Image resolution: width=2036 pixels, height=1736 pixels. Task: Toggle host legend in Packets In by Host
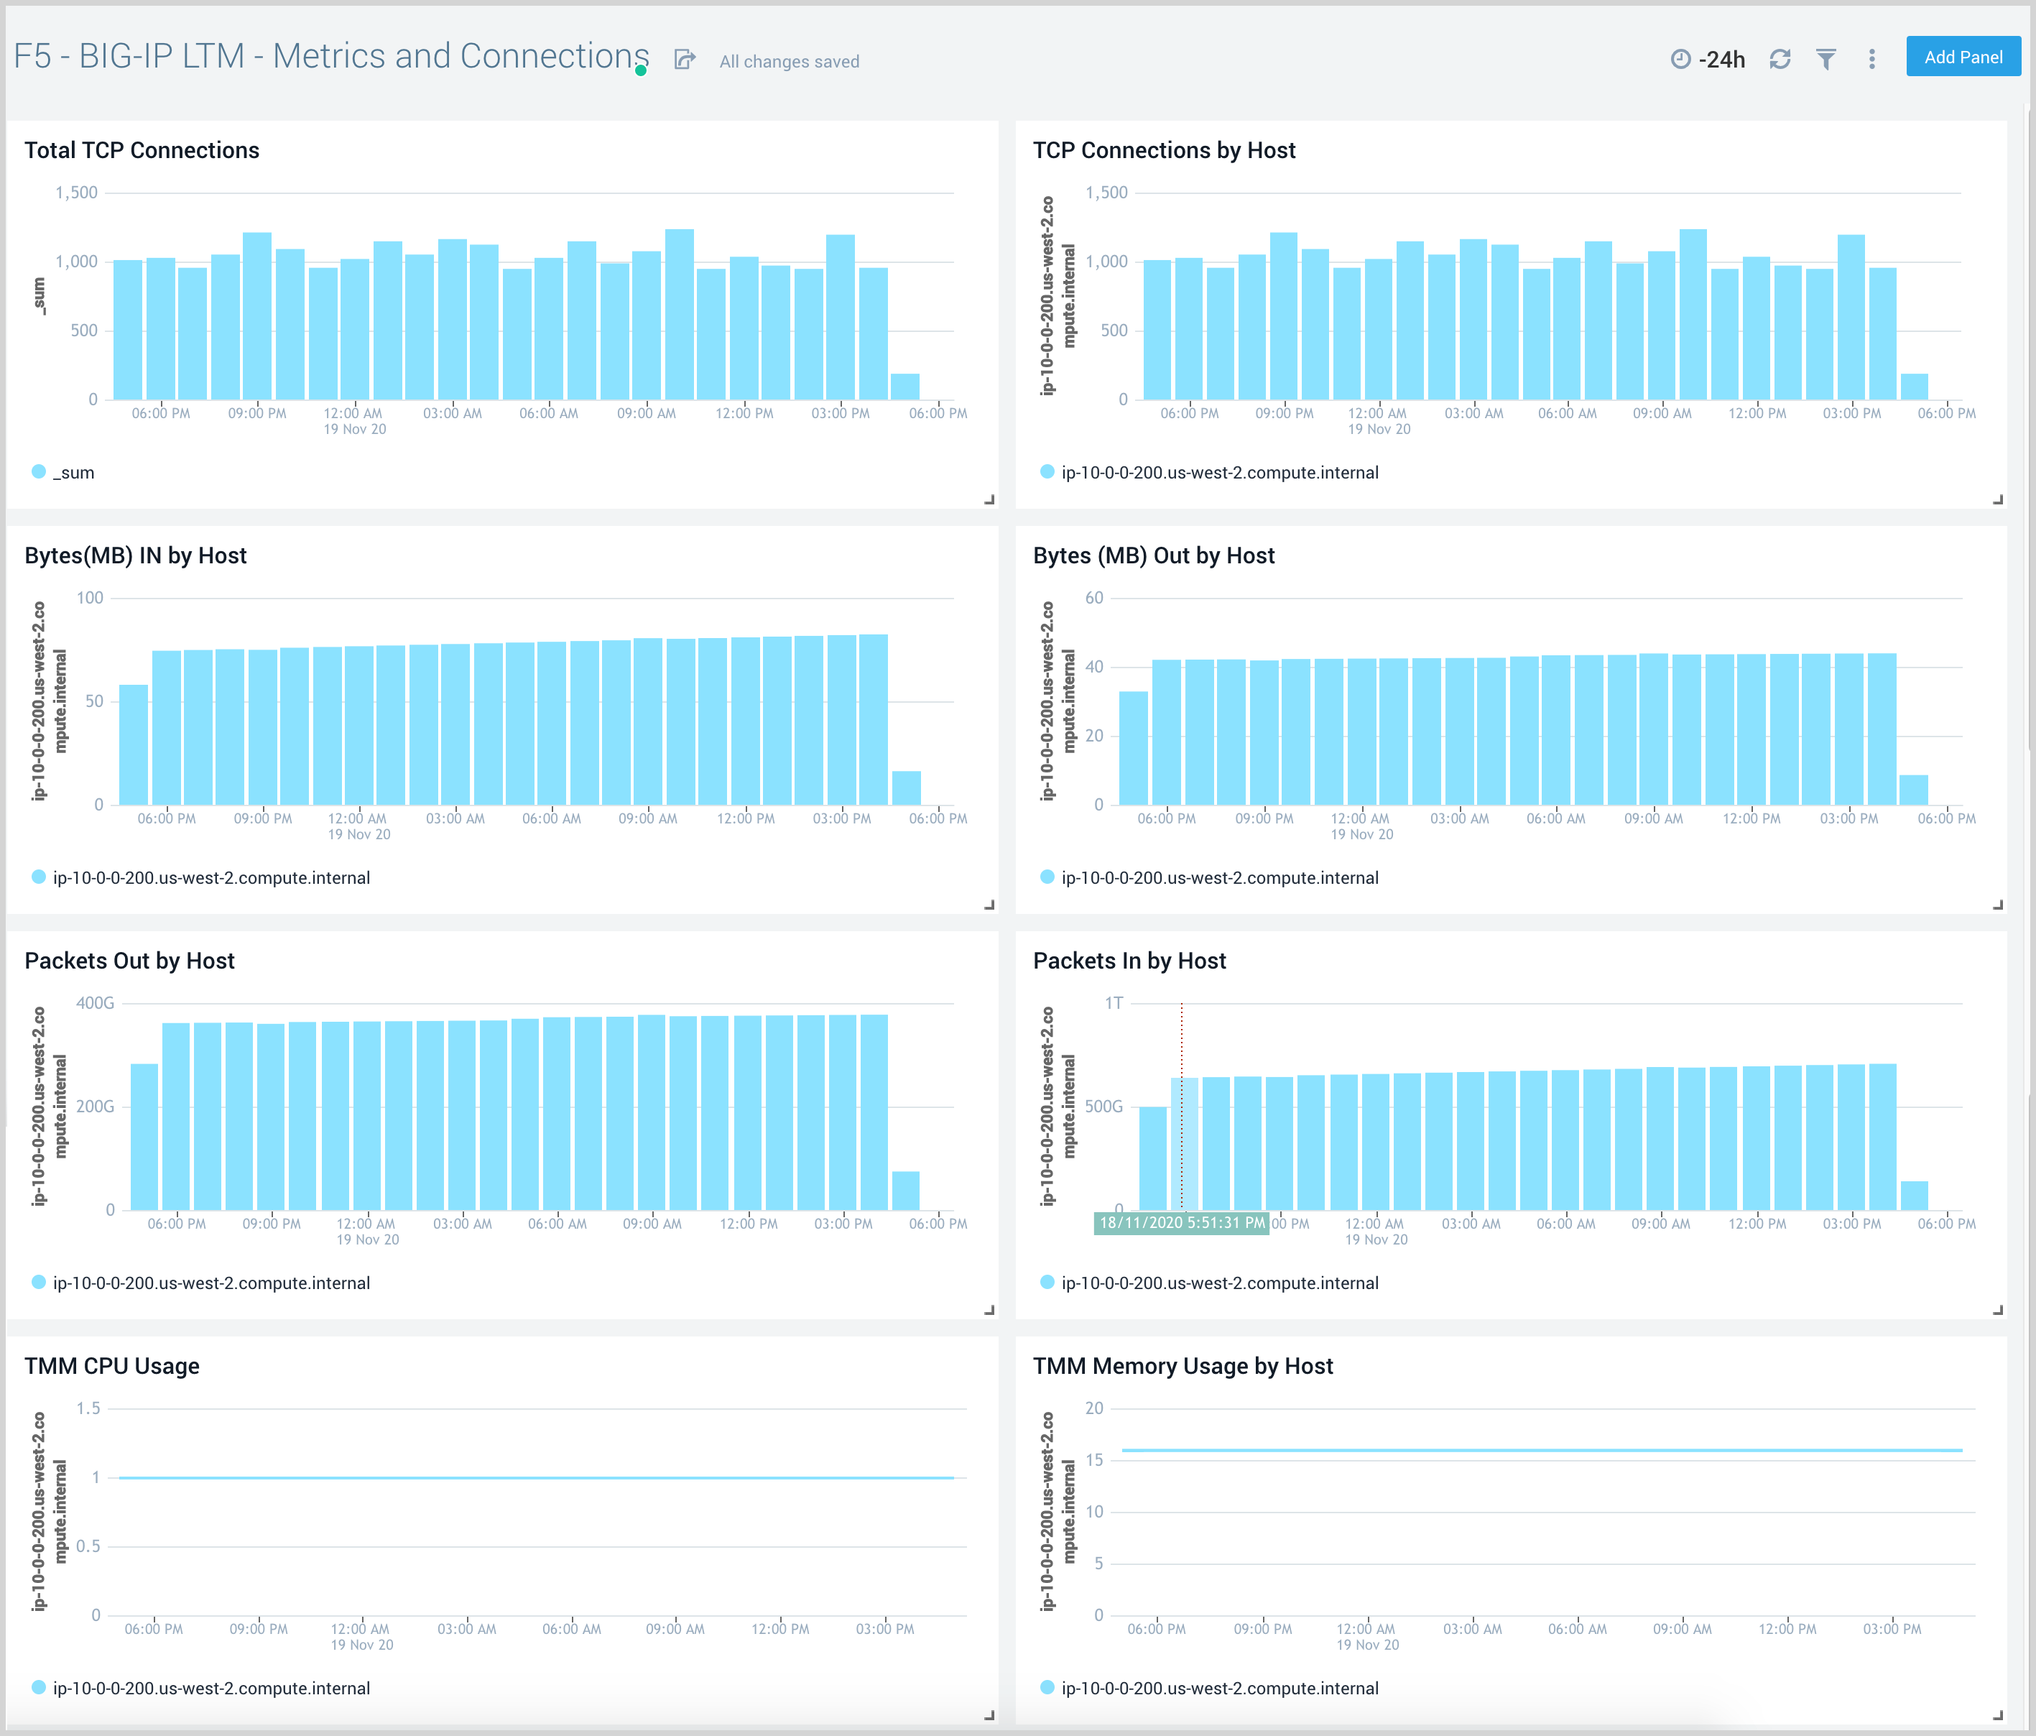1210,1282
